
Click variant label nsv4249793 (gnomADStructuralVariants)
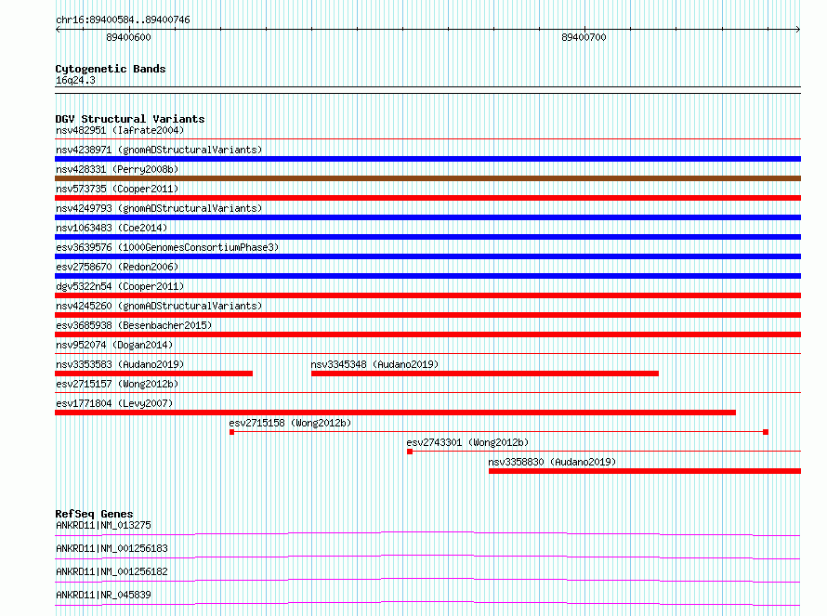(x=159, y=208)
